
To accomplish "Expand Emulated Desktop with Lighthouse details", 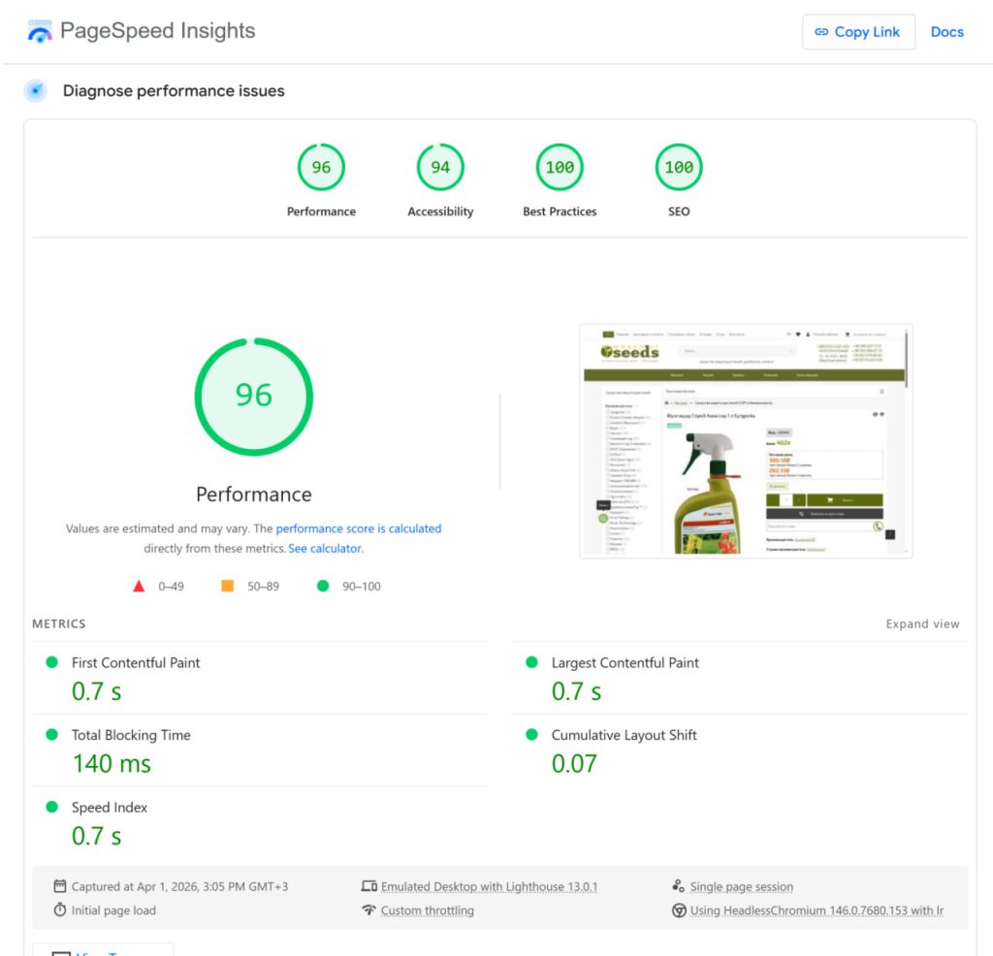I will (x=489, y=886).
